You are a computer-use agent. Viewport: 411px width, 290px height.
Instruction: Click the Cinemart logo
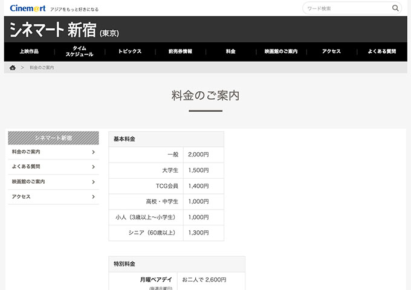(28, 8)
